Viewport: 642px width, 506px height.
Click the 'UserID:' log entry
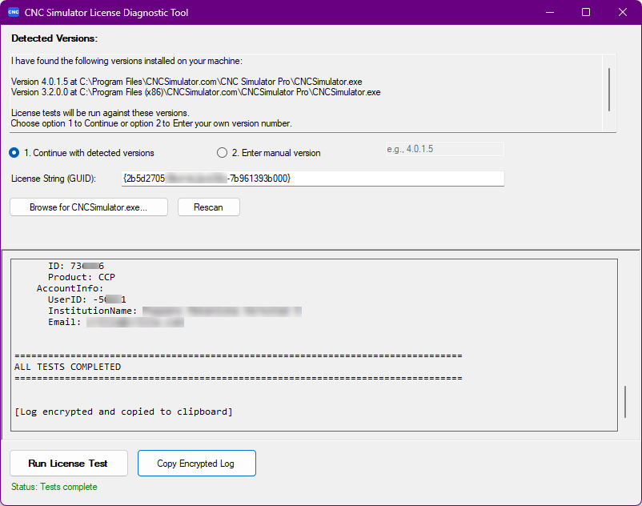[86, 299]
